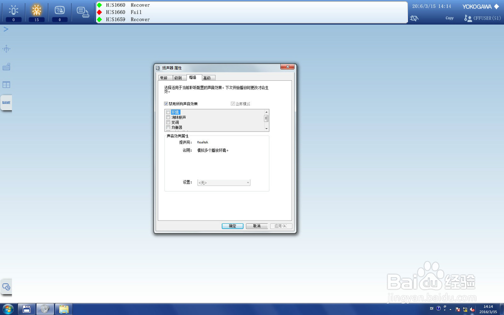Click the effects list scroll-up arrow
Screen dimensions: 504x315
[266, 112]
